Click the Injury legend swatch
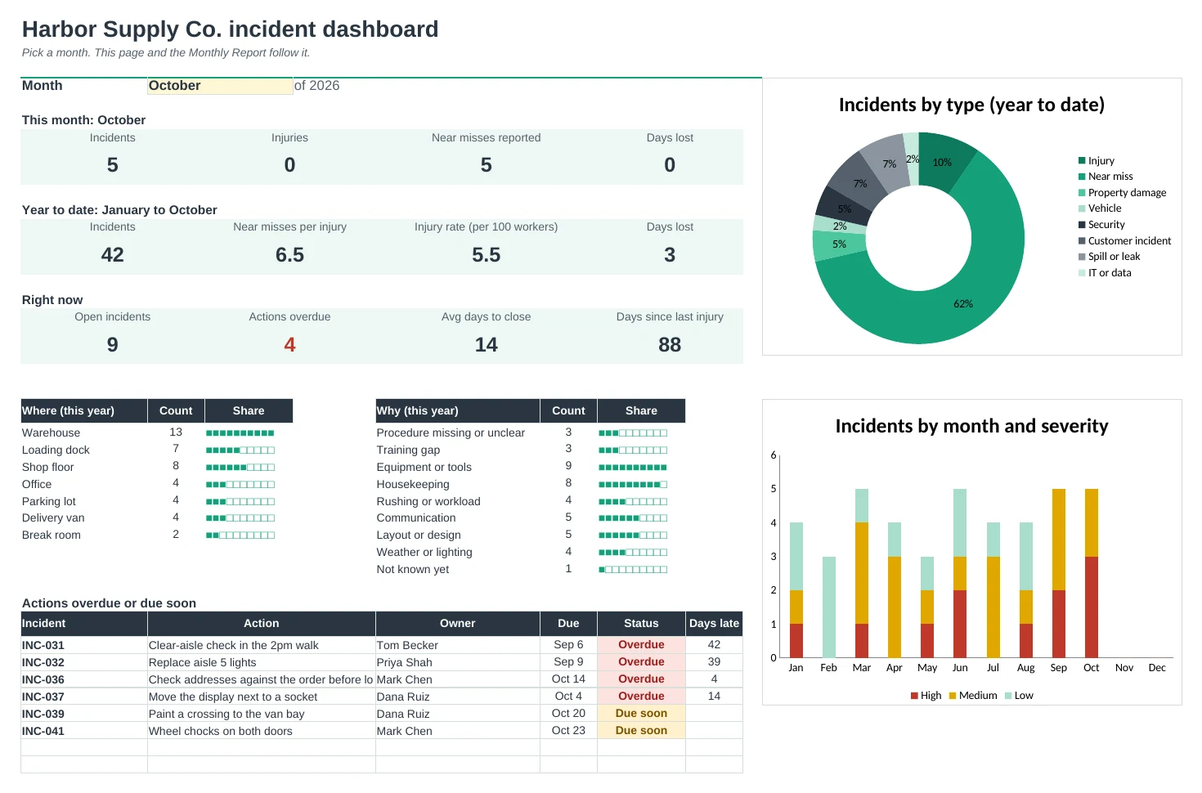The height and width of the screenshot is (793, 1202). [1082, 161]
